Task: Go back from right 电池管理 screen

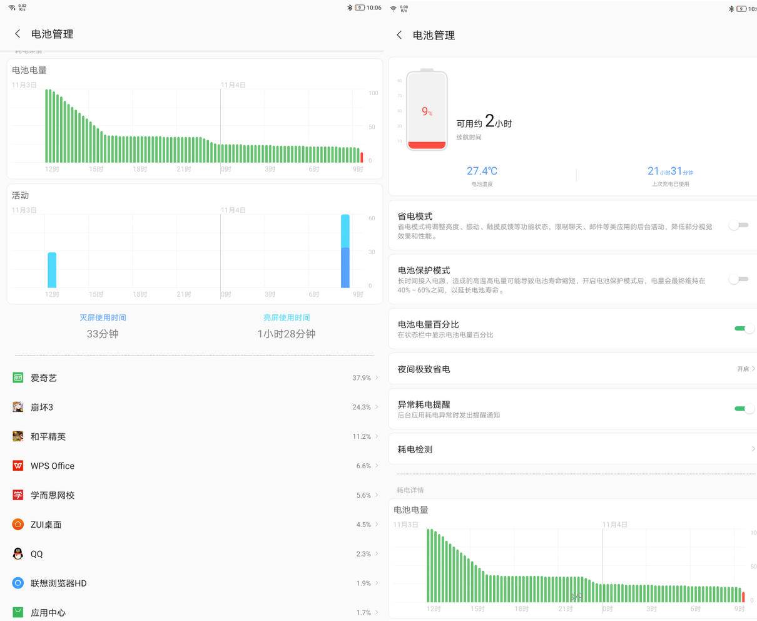Action: 399,35
